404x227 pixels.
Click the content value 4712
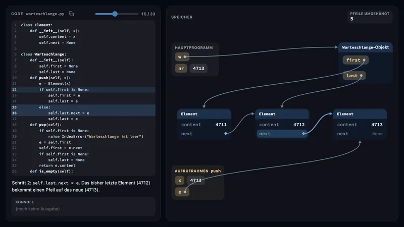pyautogui.click(x=299, y=125)
